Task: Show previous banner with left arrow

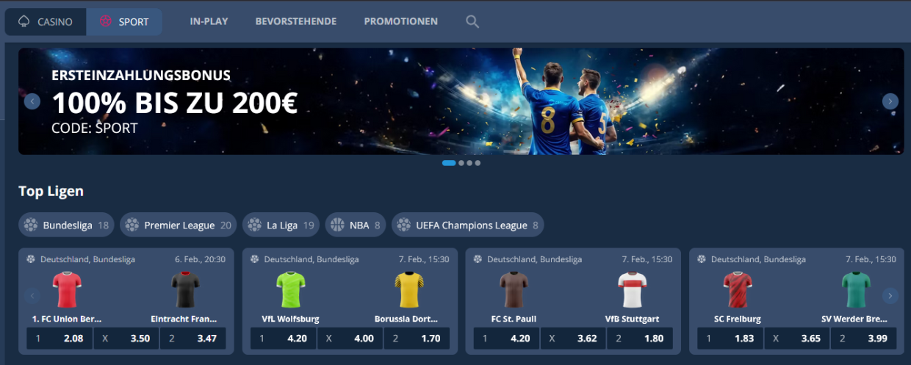Action: point(32,101)
